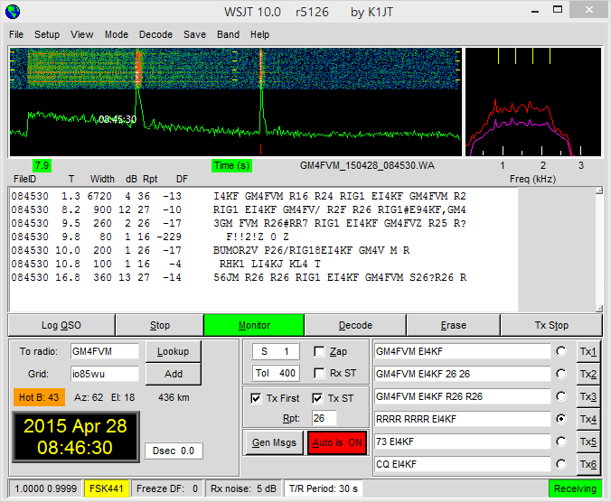Image resolution: width=611 pixels, height=502 pixels.
Task: Open the Help menu
Action: [x=259, y=34]
